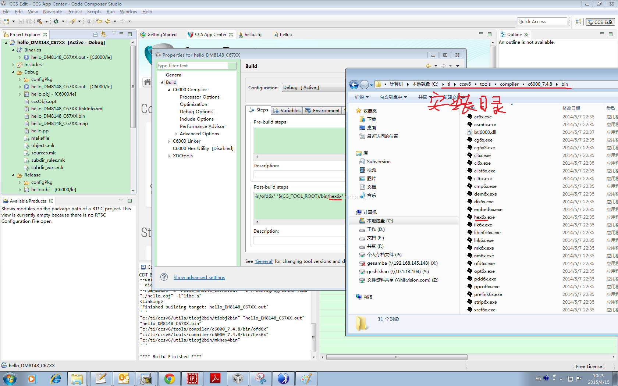Click Show advanced settings link

point(199,278)
